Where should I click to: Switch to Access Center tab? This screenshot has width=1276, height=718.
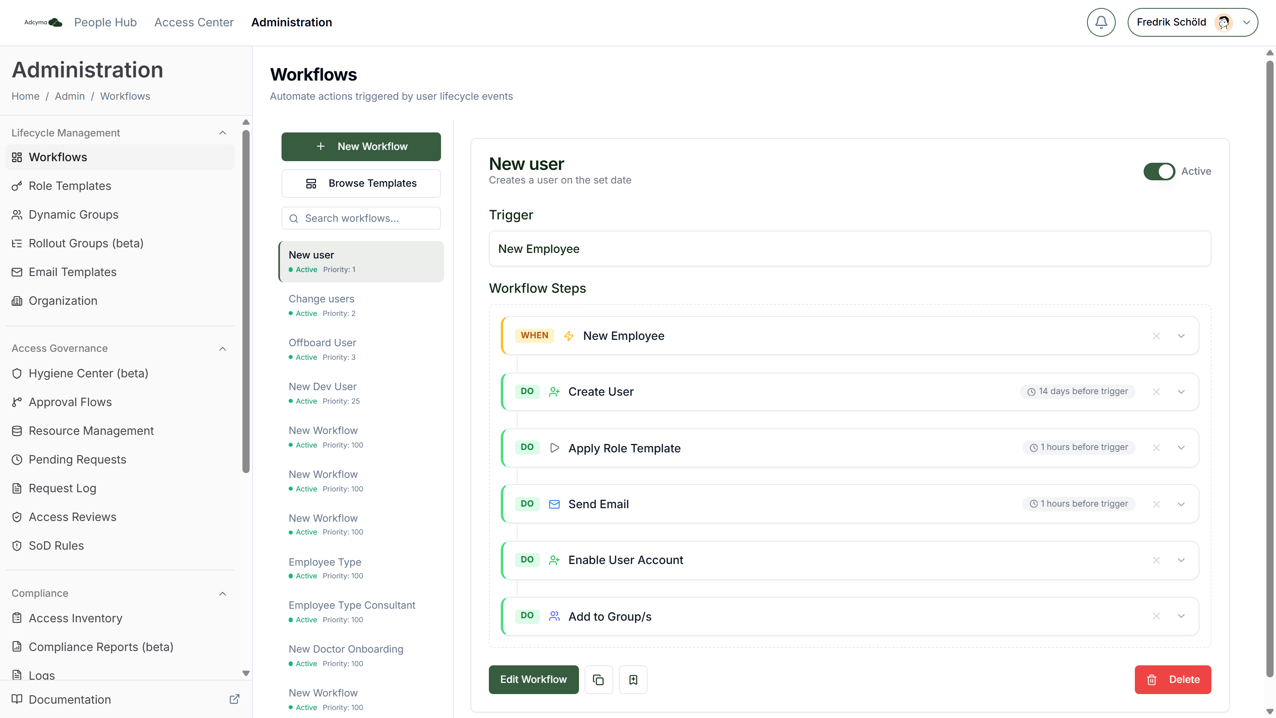tap(194, 22)
